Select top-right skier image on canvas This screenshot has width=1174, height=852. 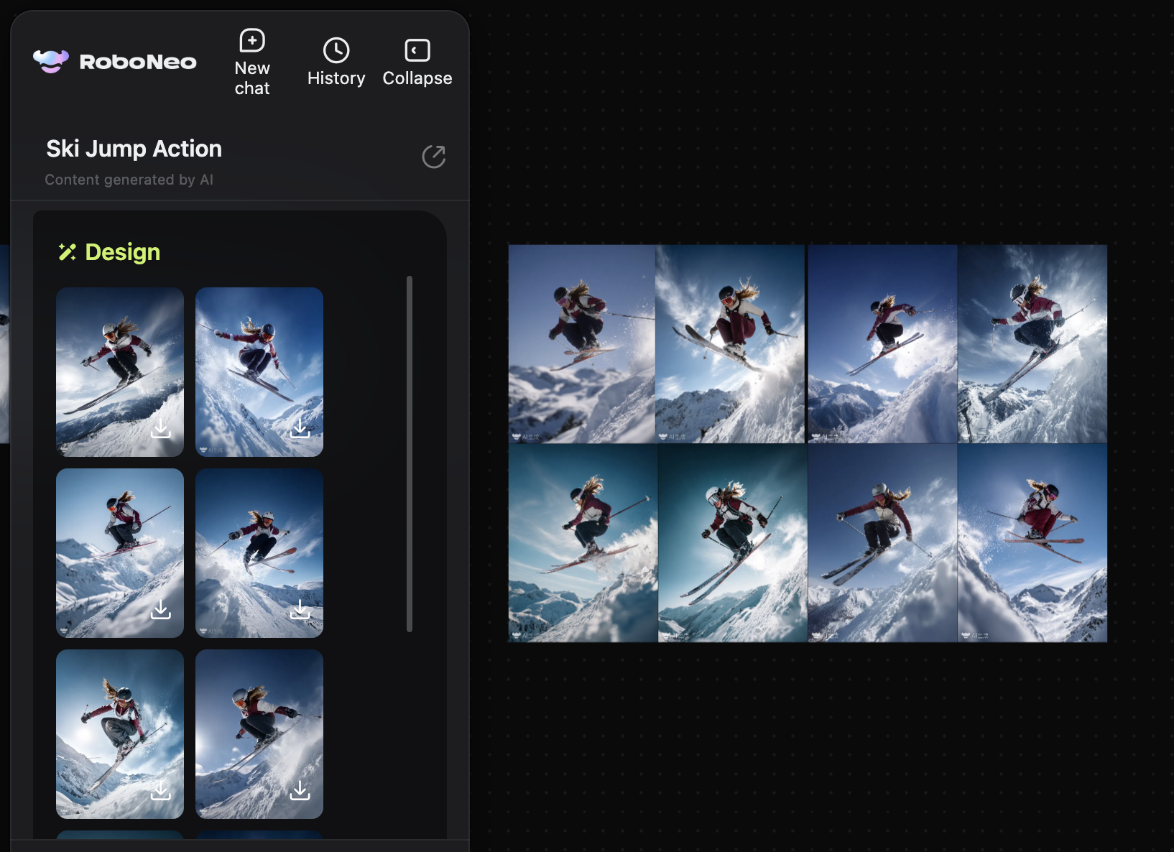(1032, 343)
